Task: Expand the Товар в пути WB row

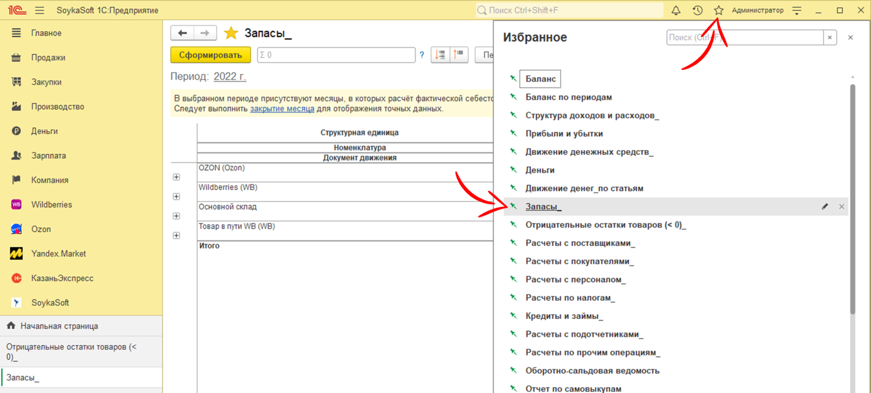Action: point(176,235)
